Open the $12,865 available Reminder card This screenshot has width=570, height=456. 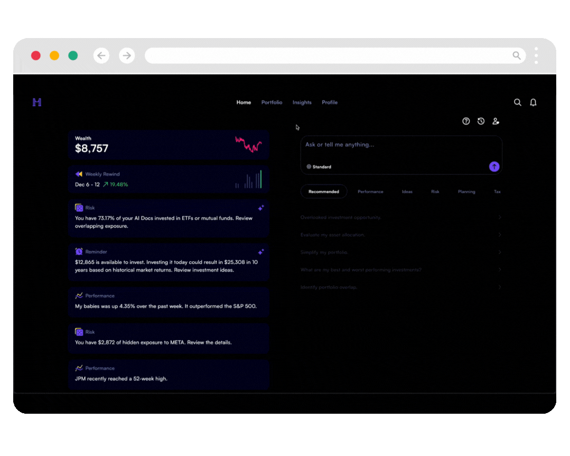[x=169, y=262]
